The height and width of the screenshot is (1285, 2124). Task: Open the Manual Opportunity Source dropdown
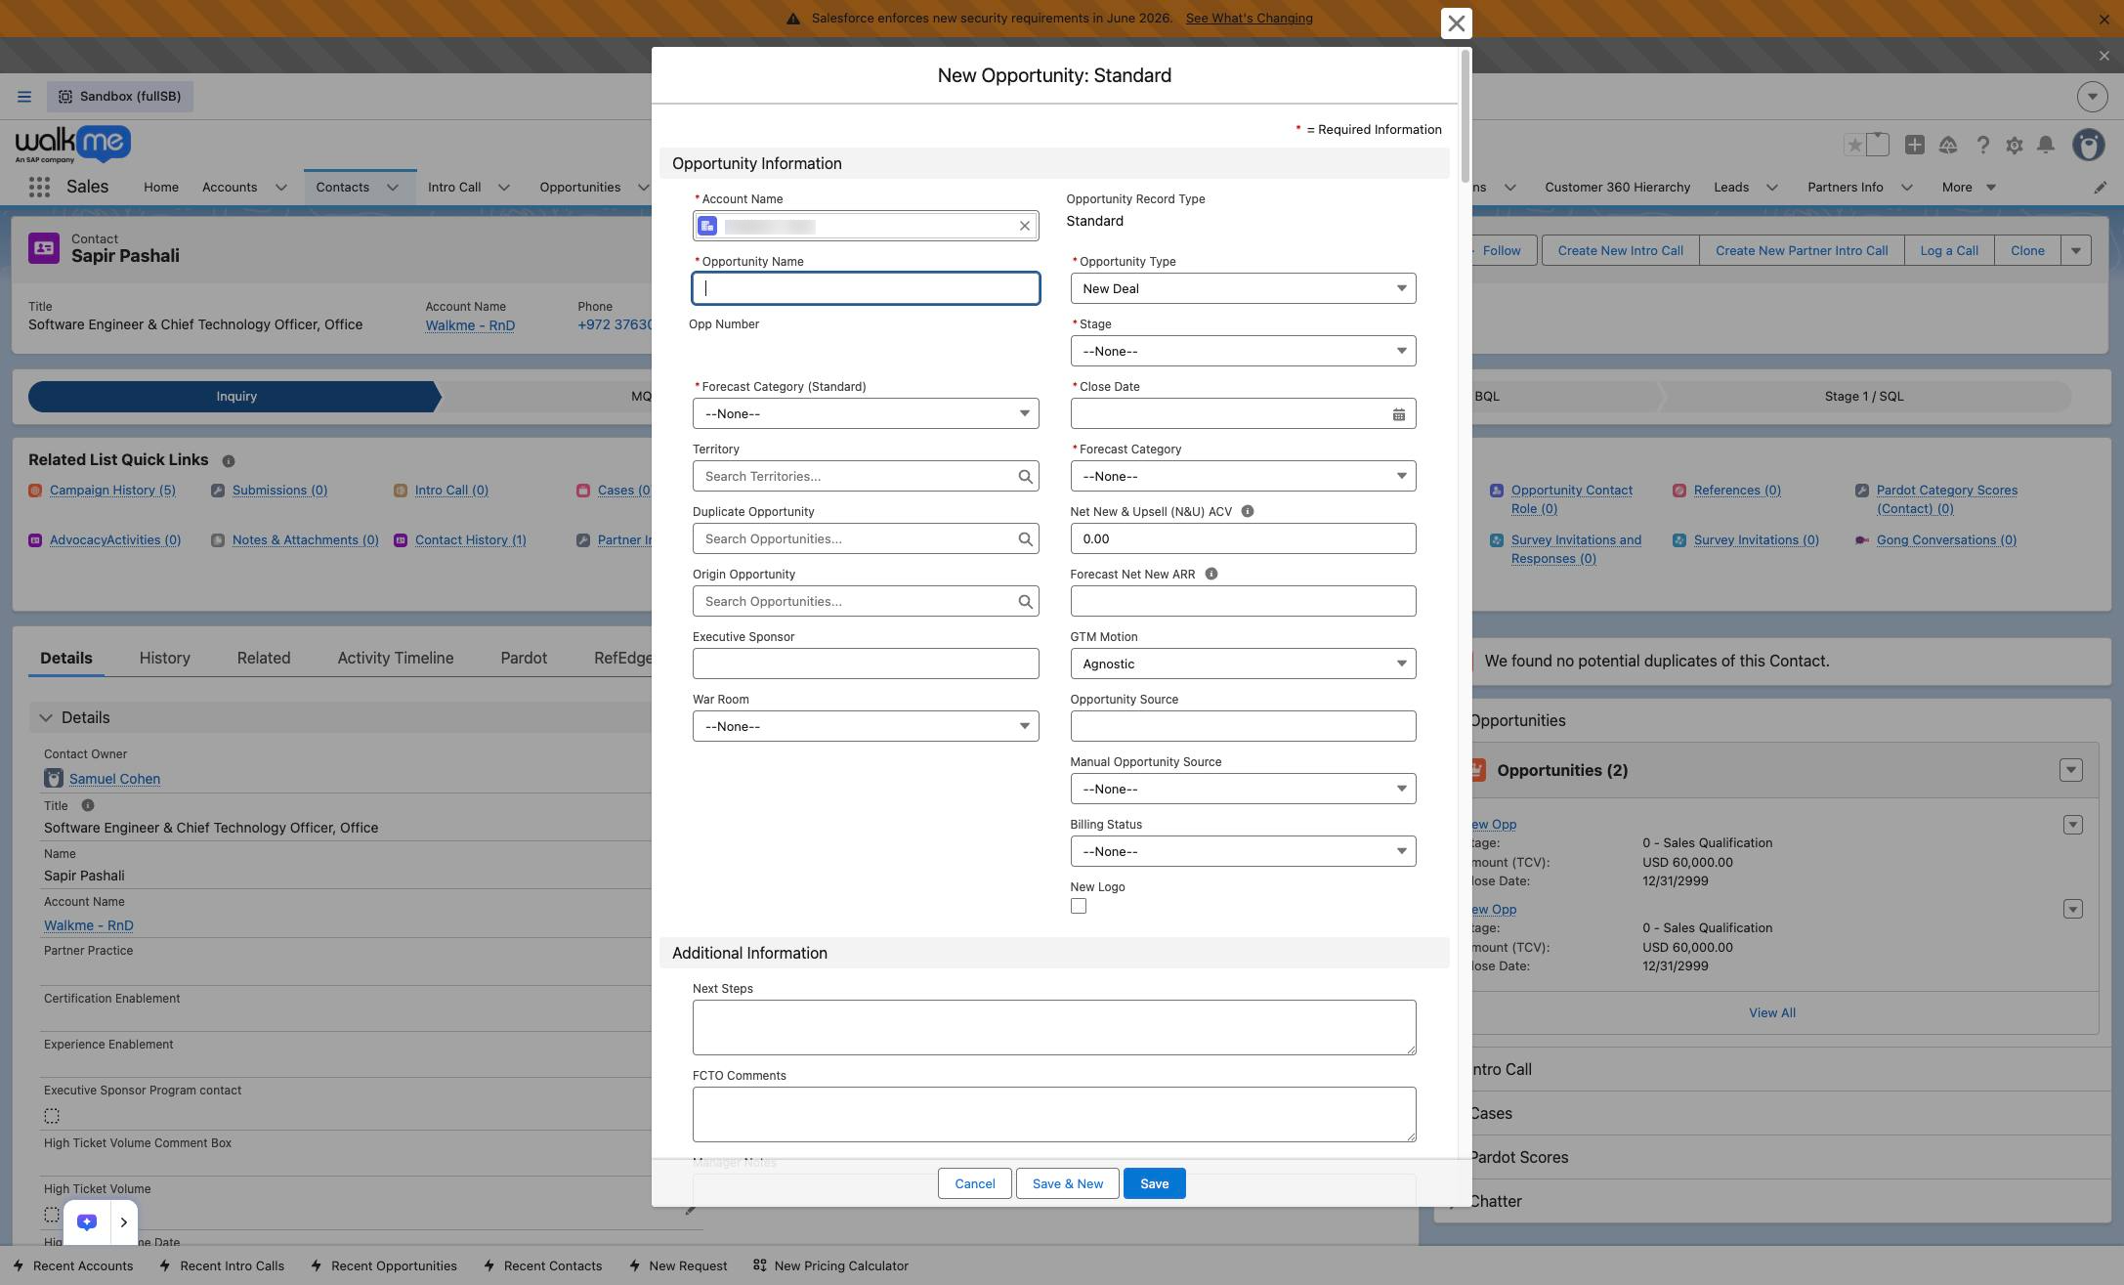pos(1243,789)
